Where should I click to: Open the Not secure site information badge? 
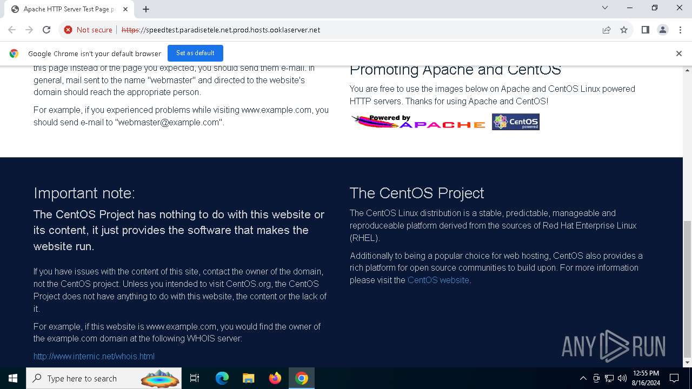point(88,30)
